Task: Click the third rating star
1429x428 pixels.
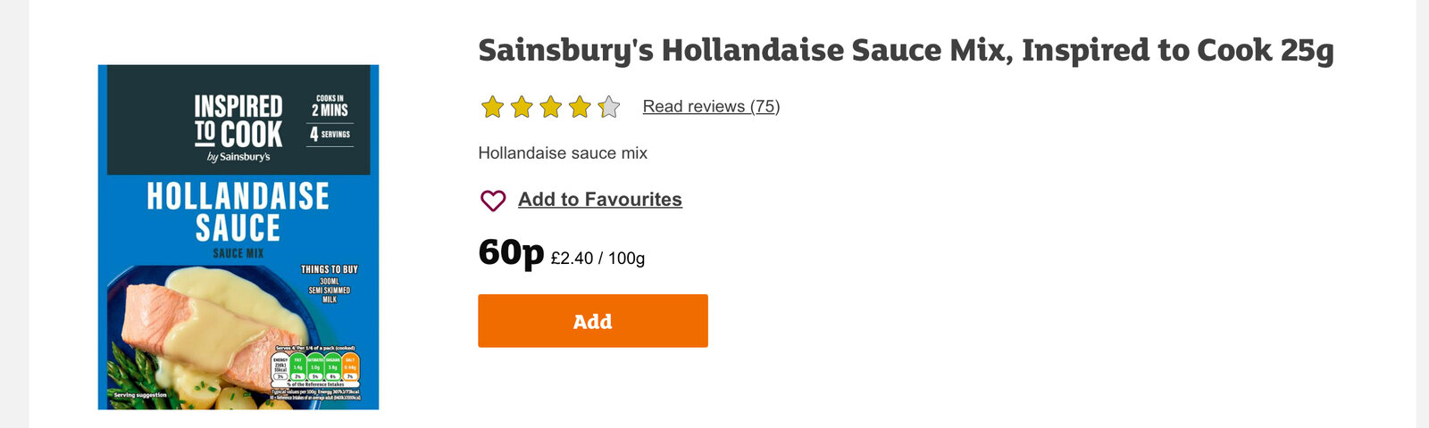Action: (x=551, y=108)
